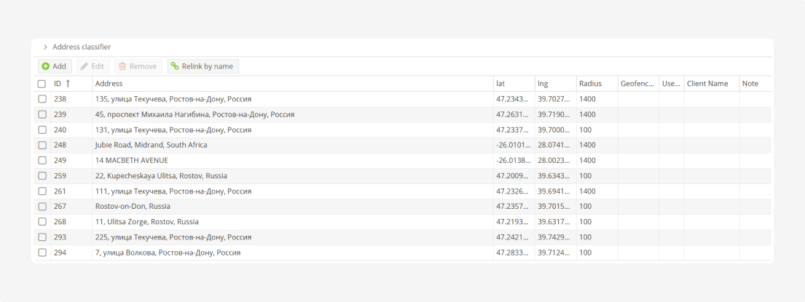Click the Note column header
Screen dimensions: 805x302
tap(750, 84)
